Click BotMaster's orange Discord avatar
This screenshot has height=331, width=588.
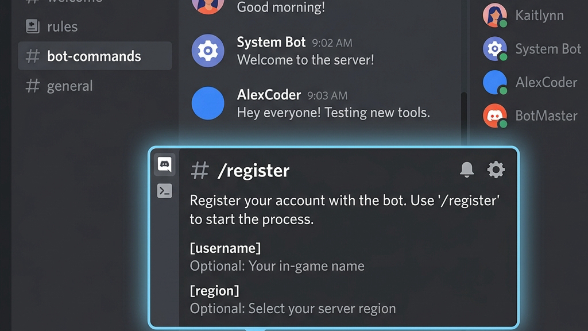coord(494,116)
